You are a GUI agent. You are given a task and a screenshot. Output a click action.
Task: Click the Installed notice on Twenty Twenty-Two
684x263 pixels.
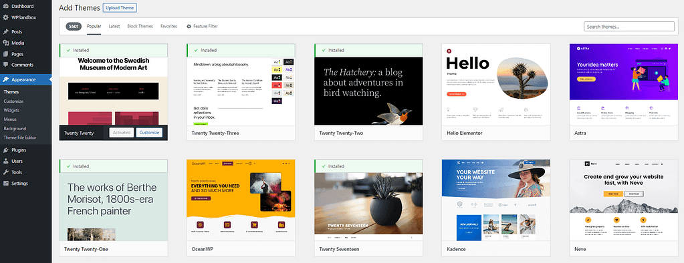(x=368, y=51)
